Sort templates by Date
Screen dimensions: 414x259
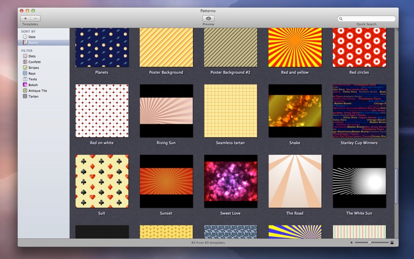coord(32,37)
